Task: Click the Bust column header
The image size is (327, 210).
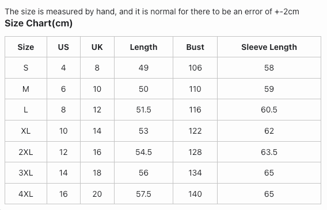Action: click(x=195, y=47)
